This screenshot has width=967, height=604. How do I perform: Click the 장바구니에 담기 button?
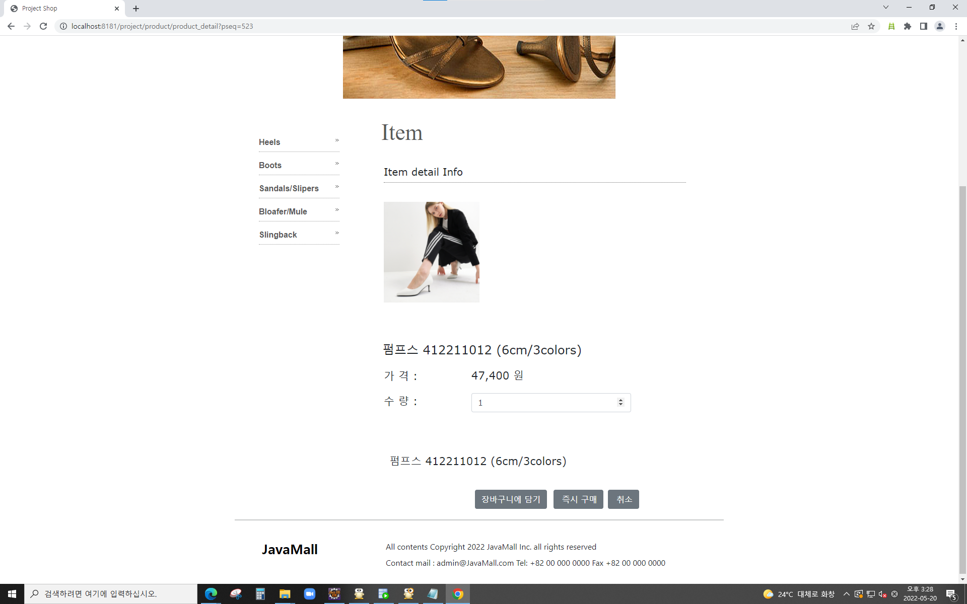pos(510,499)
